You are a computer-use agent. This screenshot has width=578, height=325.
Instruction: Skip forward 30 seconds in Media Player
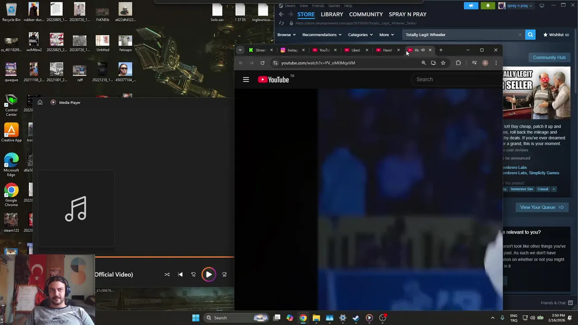(224, 274)
